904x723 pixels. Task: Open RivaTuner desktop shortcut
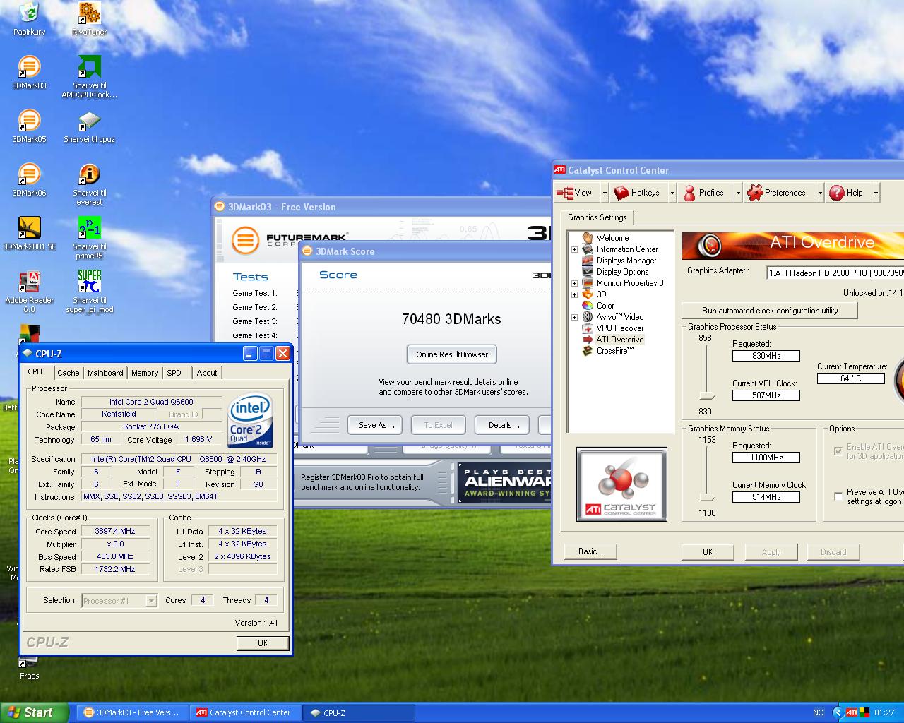pos(90,18)
